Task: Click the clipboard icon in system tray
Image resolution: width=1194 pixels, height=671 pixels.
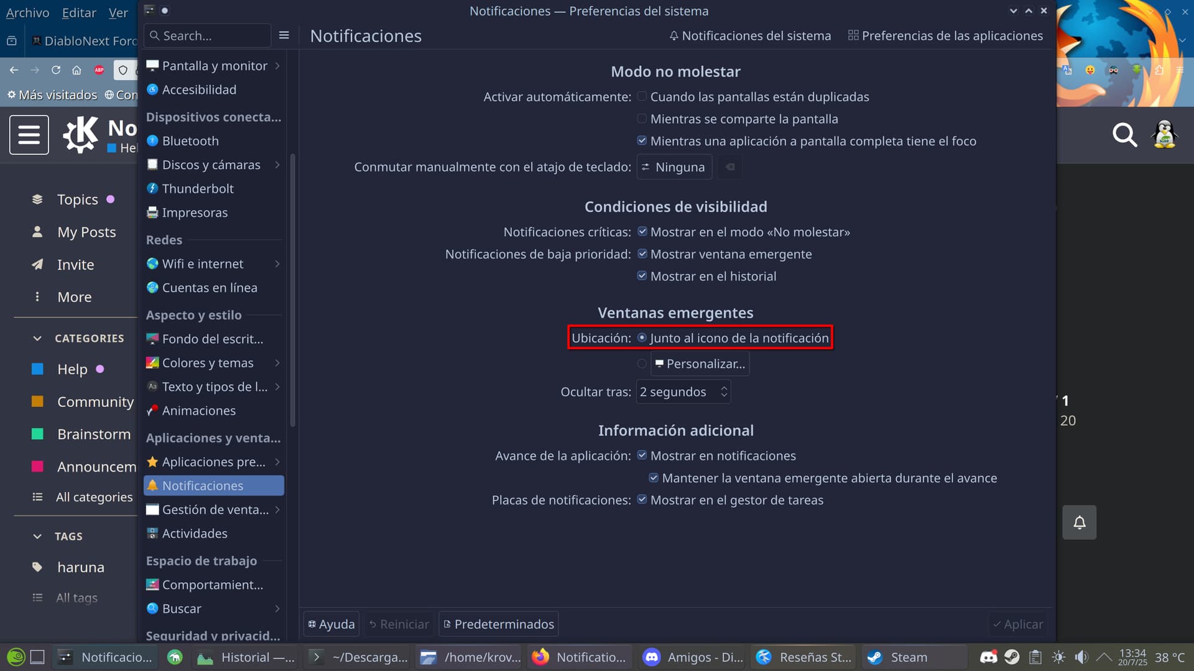Action: 1035,657
